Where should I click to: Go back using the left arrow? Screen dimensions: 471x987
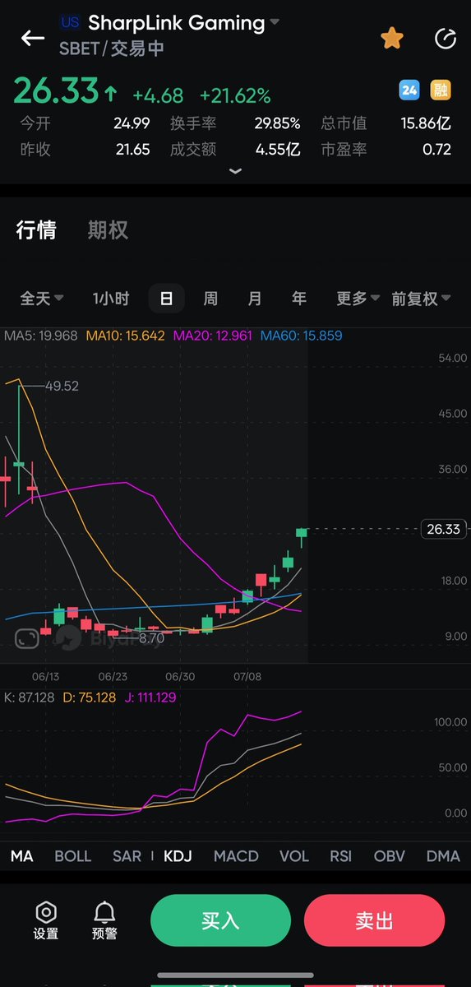pyautogui.click(x=33, y=38)
